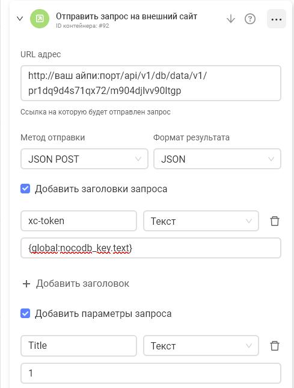Click plus icon to add header
This screenshot has width=294, height=388.
point(26,284)
